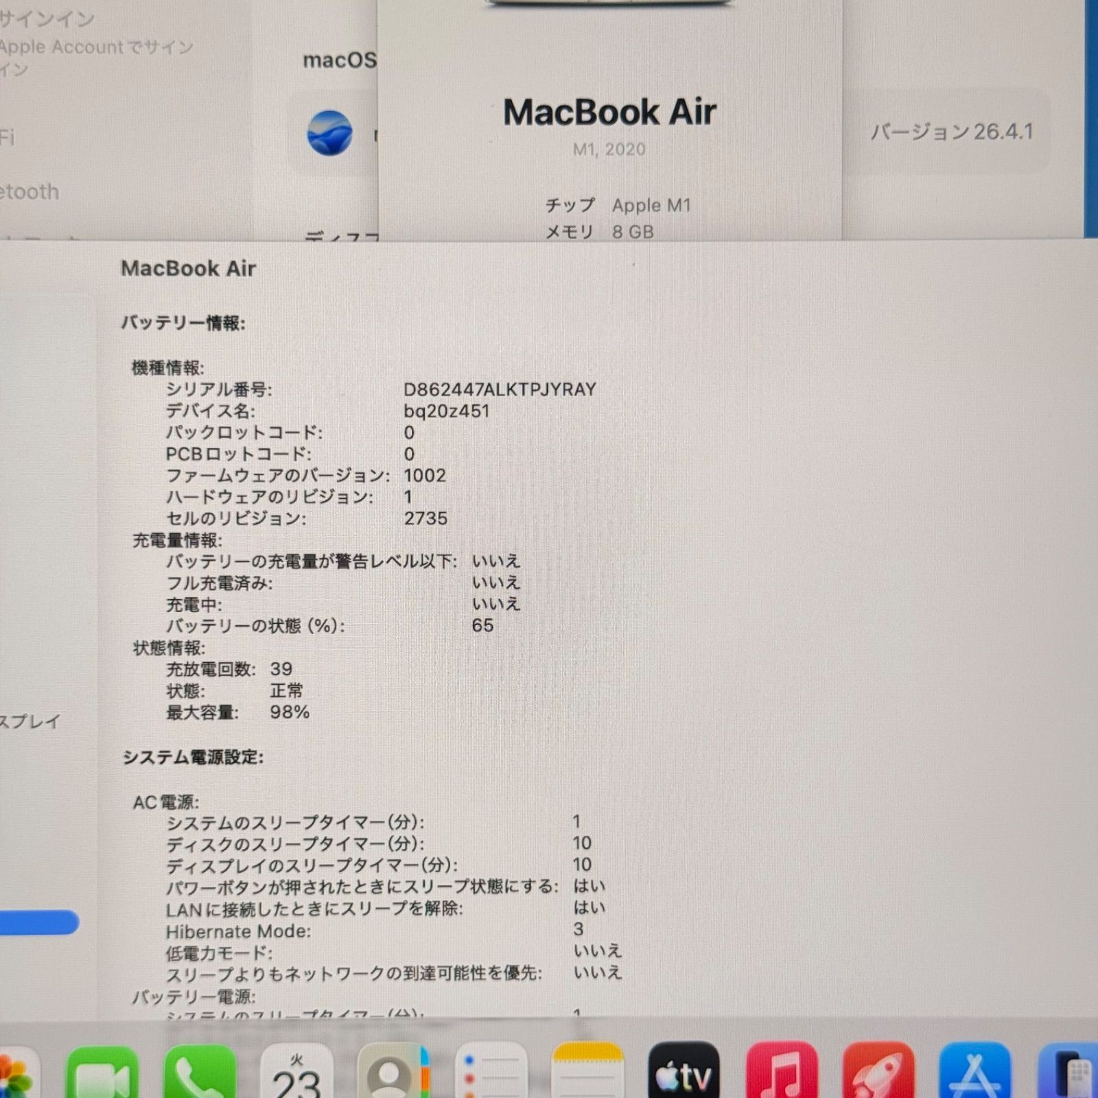The height and width of the screenshot is (1098, 1098).
Task: Click serial number D862447ALKTPJYRAY
Action: [x=500, y=389]
